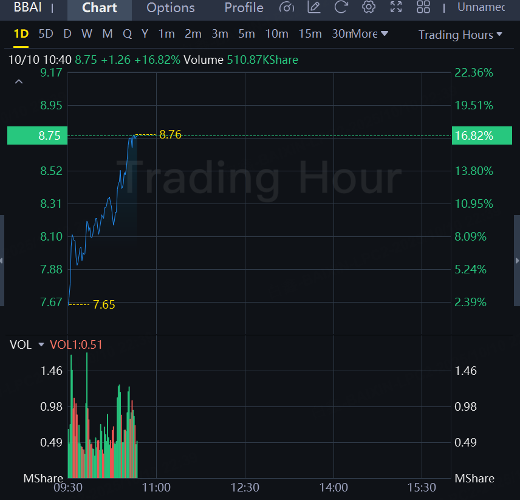
Task: Select the 5D timeframe
Action: [46, 34]
